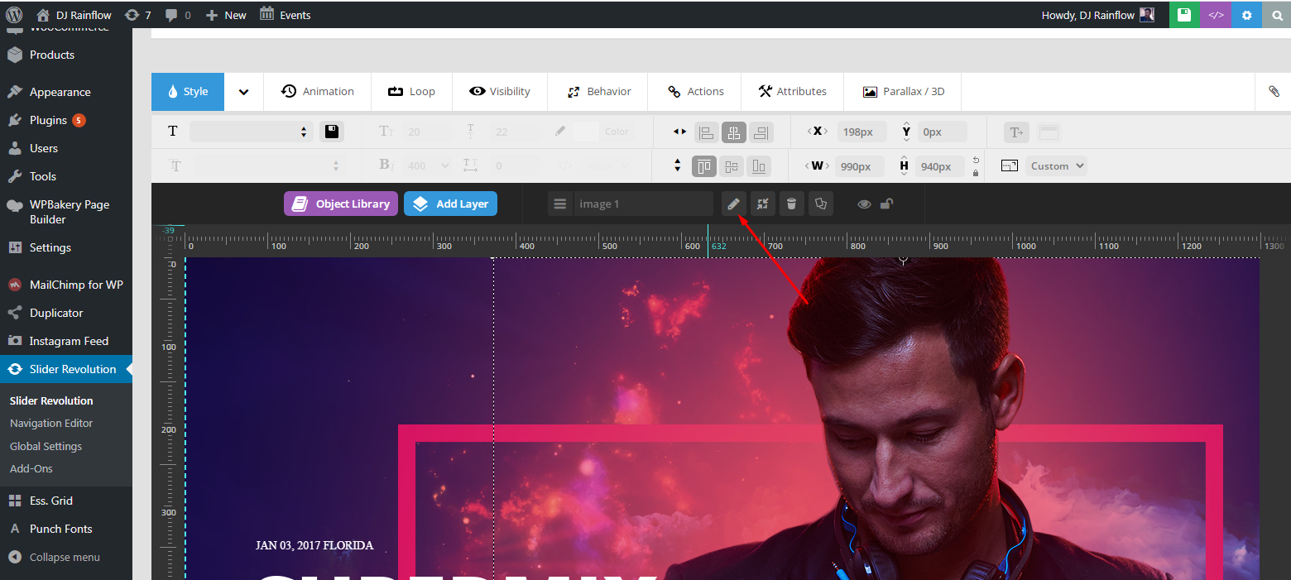Click the WordPress logo icon
The height and width of the screenshot is (580, 1291).
coord(14,14)
